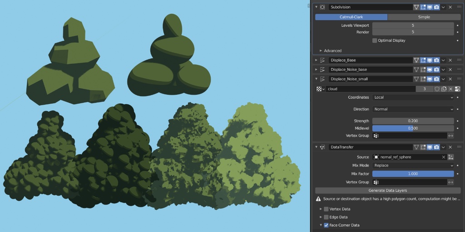
Task: Open the Direction dropdown set to Normal
Action: (x=413, y=109)
